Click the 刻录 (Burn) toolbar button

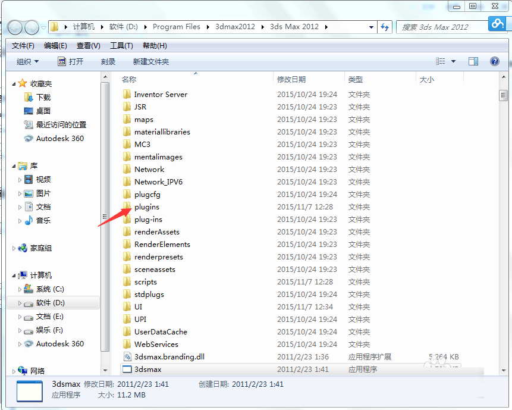108,61
